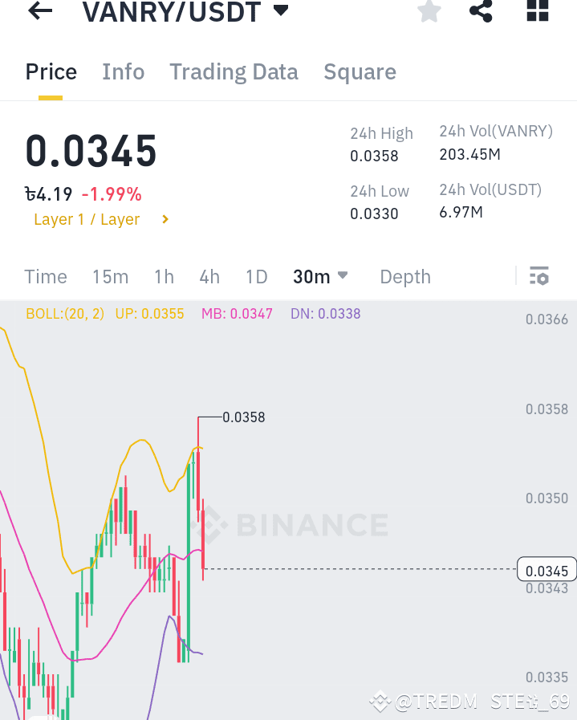Screen dimensions: 577x720
Task: Expand the Layer 1 category chevron
Action: pos(165,218)
